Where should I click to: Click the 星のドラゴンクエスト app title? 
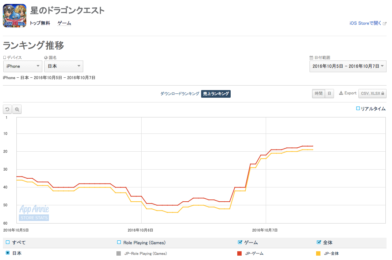click(68, 11)
